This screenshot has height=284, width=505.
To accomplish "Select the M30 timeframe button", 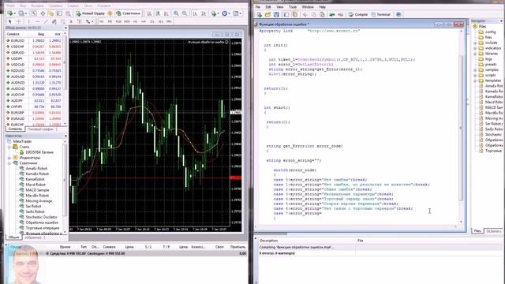I will 127,21.
